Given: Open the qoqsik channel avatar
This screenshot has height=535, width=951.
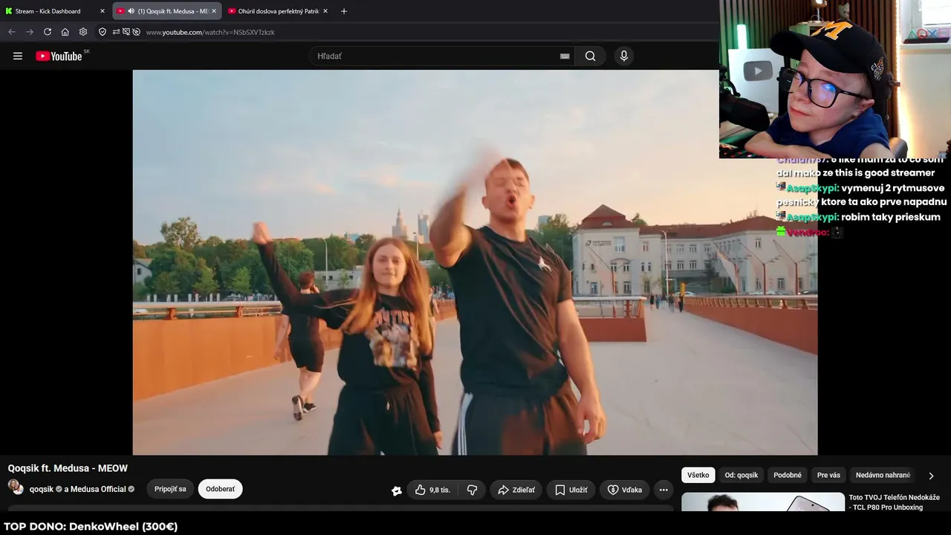Looking at the screenshot, I should click(x=16, y=487).
